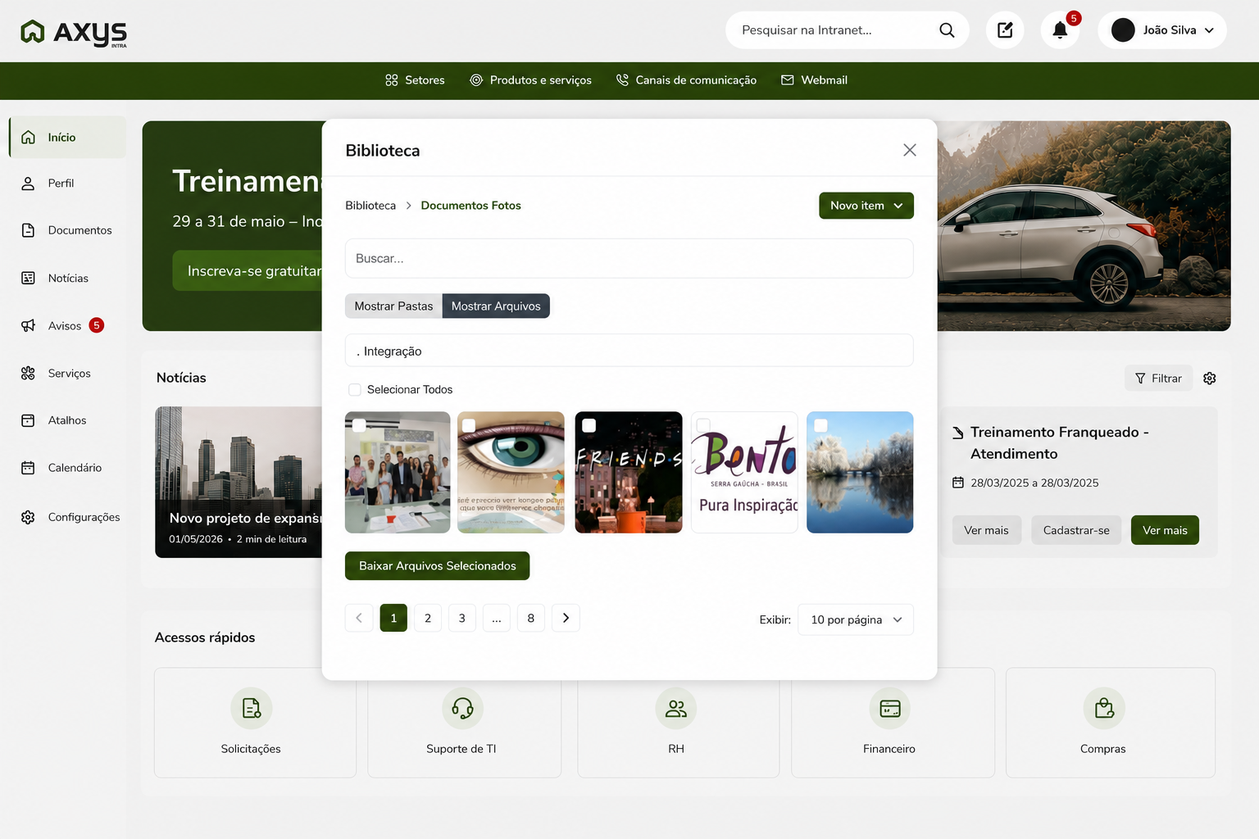The width and height of the screenshot is (1259, 839).
Task: Open Produtos e serviços menu
Action: point(530,80)
